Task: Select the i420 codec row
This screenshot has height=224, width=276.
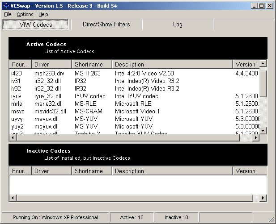Action: click(135, 73)
